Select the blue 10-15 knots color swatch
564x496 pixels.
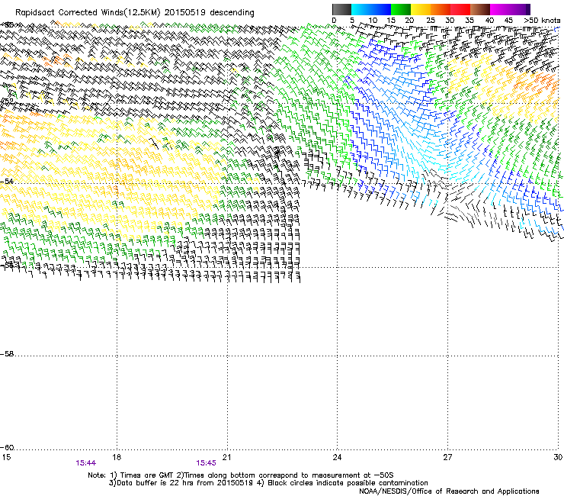(381, 9)
